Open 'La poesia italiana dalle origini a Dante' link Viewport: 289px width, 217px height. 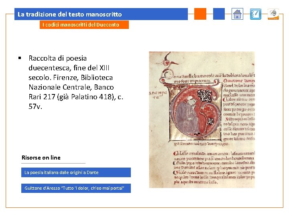coord(76,172)
